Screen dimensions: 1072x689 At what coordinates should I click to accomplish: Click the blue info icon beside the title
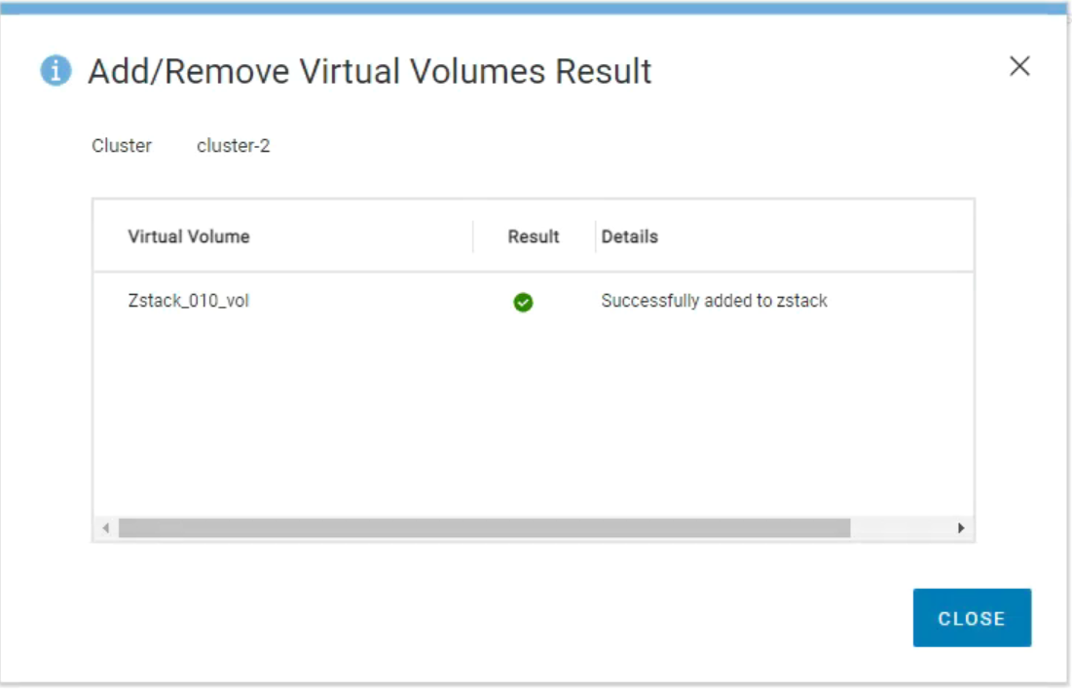[x=55, y=71]
